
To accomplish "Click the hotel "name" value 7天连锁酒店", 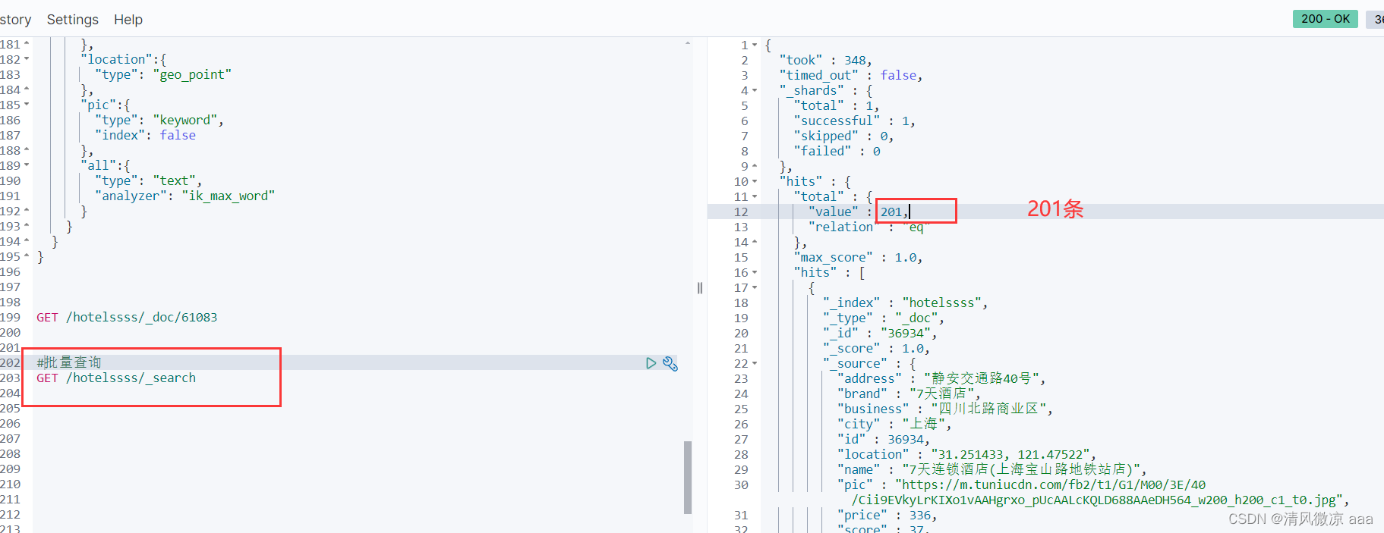I will [x=1020, y=470].
